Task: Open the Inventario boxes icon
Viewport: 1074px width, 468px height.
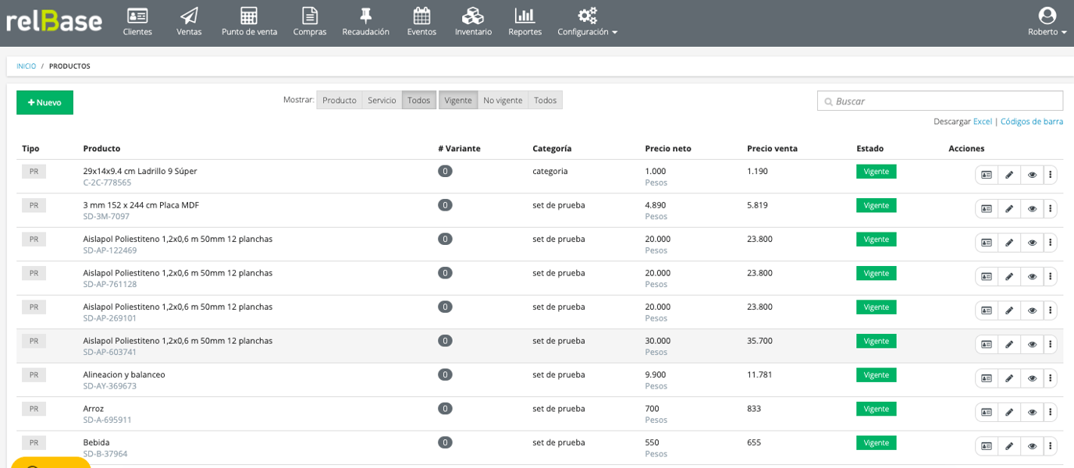Action: click(x=473, y=16)
